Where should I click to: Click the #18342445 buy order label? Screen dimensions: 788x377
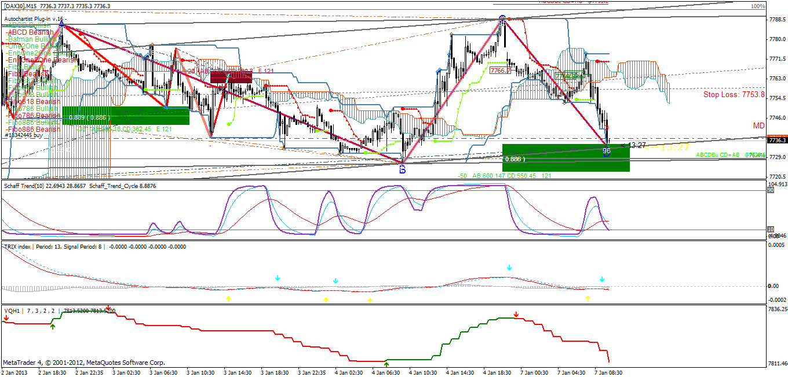tap(24, 135)
